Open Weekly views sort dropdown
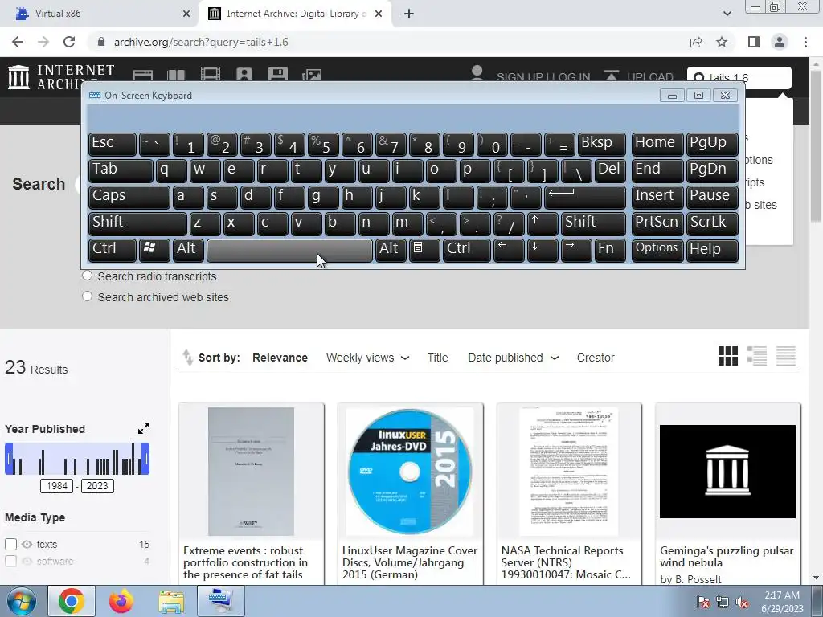This screenshot has width=823, height=617. click(367, 358)
